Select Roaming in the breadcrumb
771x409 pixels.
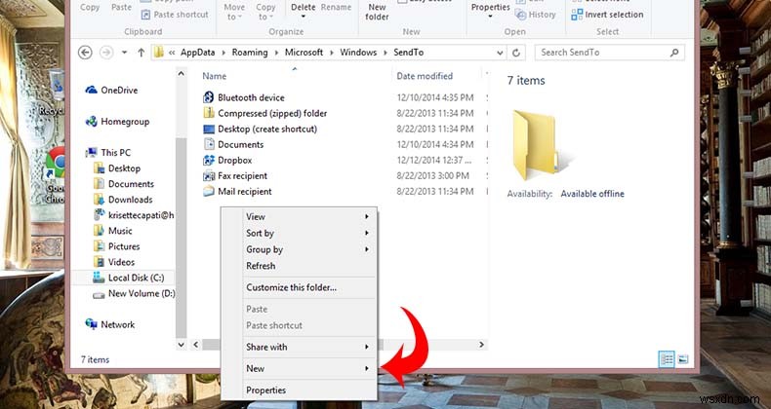click(250, 53)
